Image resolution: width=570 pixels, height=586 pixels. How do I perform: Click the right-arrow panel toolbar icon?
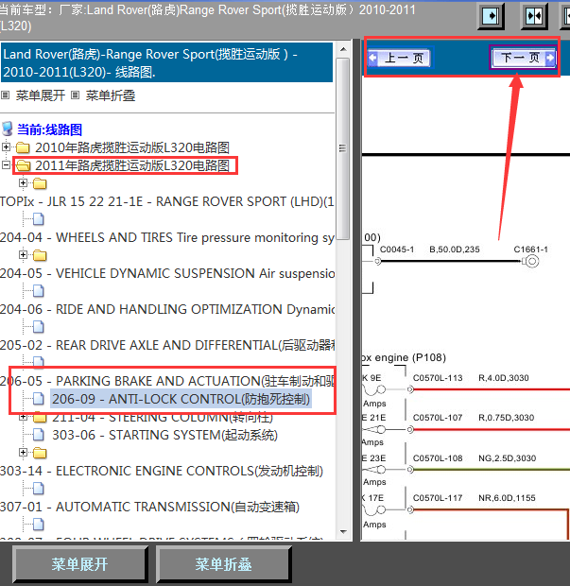(491, 16)
